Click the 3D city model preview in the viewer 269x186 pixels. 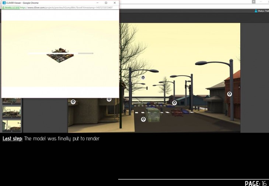(x=60, y=55)
